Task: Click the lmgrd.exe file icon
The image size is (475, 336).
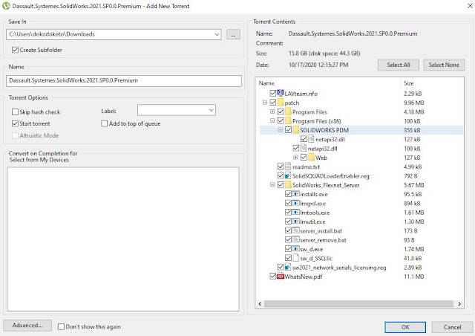Action: [296, 203]
